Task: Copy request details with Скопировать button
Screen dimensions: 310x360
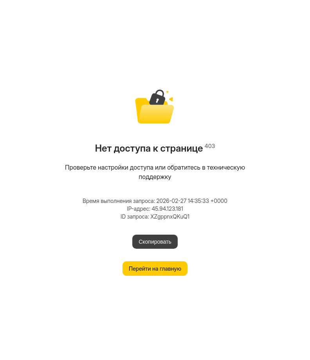Action: point(155,242)
